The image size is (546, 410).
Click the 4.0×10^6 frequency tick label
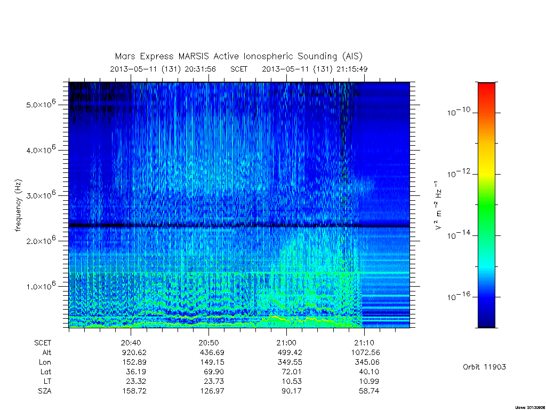[x=41, y=149]
